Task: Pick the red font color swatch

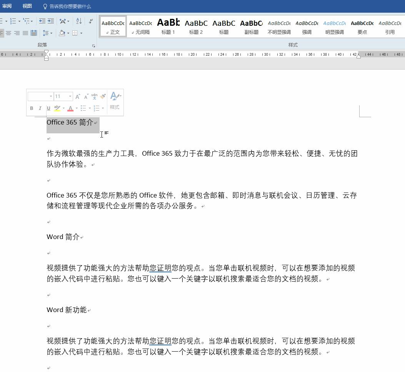Action: pos(71,109)
